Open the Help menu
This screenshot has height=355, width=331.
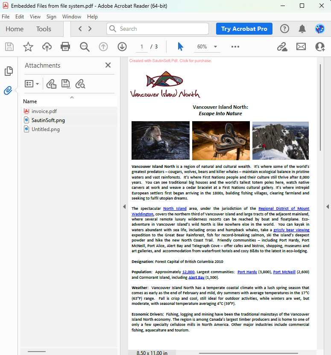[92, 17]
